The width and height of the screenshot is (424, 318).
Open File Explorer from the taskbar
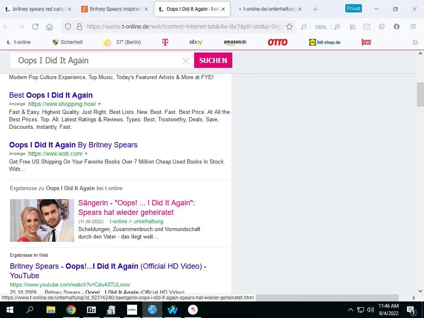[51, 310]
